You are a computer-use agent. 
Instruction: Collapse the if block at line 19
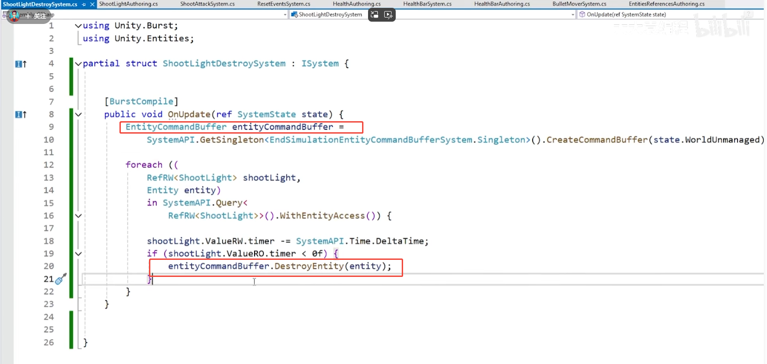(78, 253)
